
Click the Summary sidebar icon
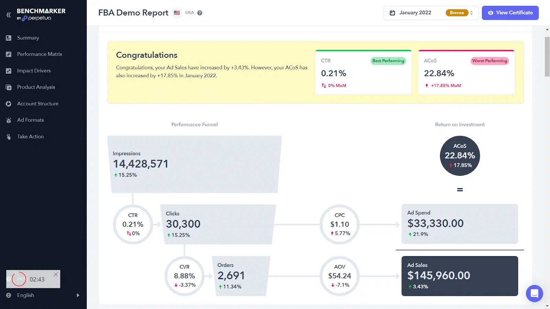(x=9, y=38)
